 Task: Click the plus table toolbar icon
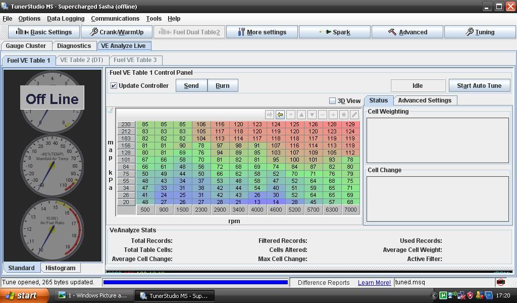(333, 115)
